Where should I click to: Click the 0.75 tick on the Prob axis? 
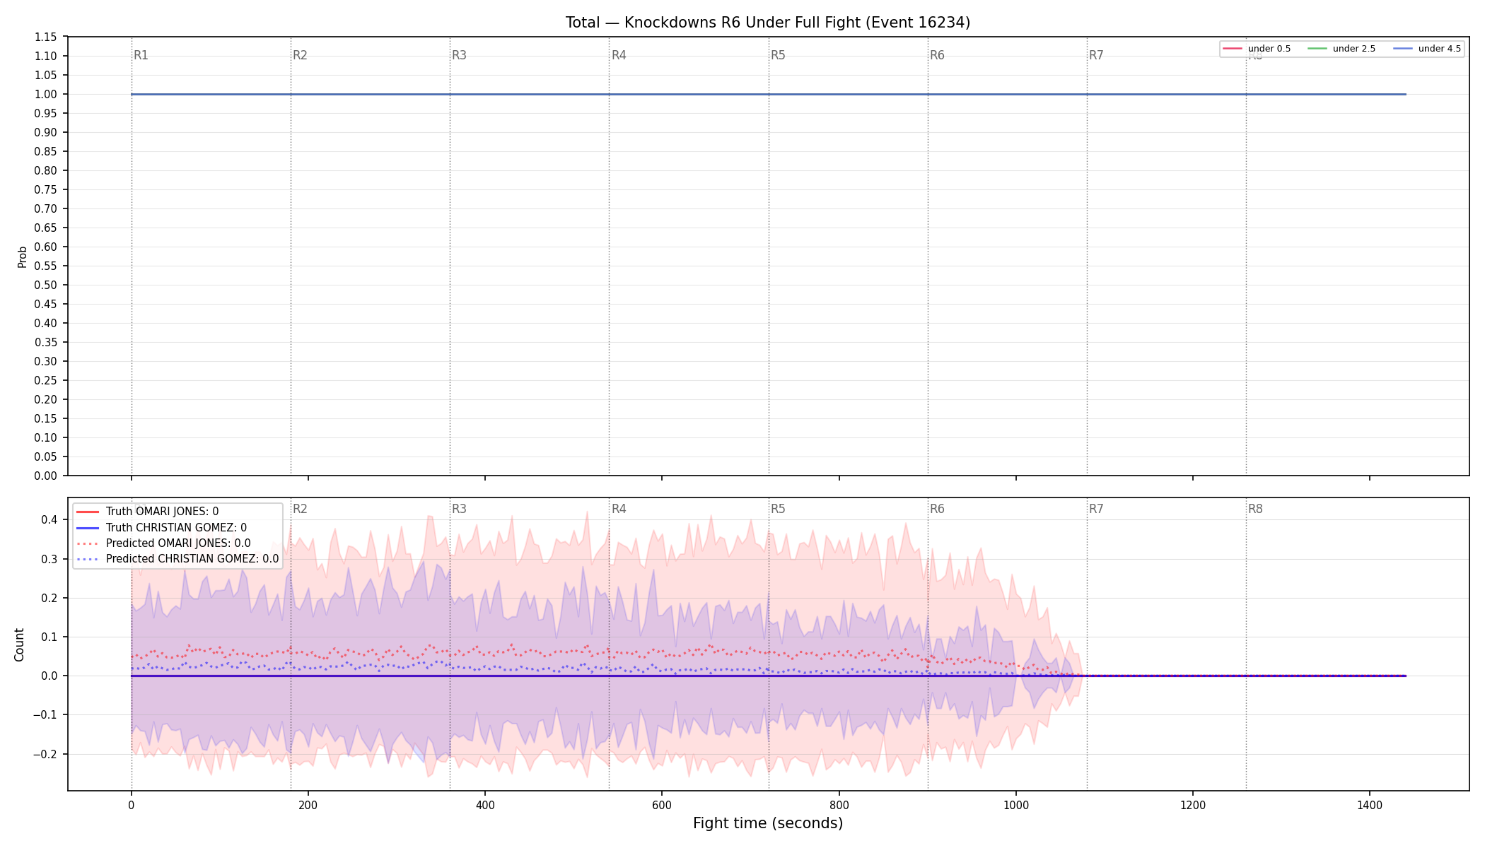(46, 189)
